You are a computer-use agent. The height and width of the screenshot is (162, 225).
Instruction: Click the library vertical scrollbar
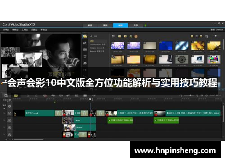pos(223,45)
